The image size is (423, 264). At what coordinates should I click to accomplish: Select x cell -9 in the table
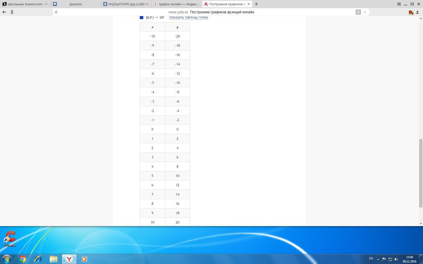[152, 46]
